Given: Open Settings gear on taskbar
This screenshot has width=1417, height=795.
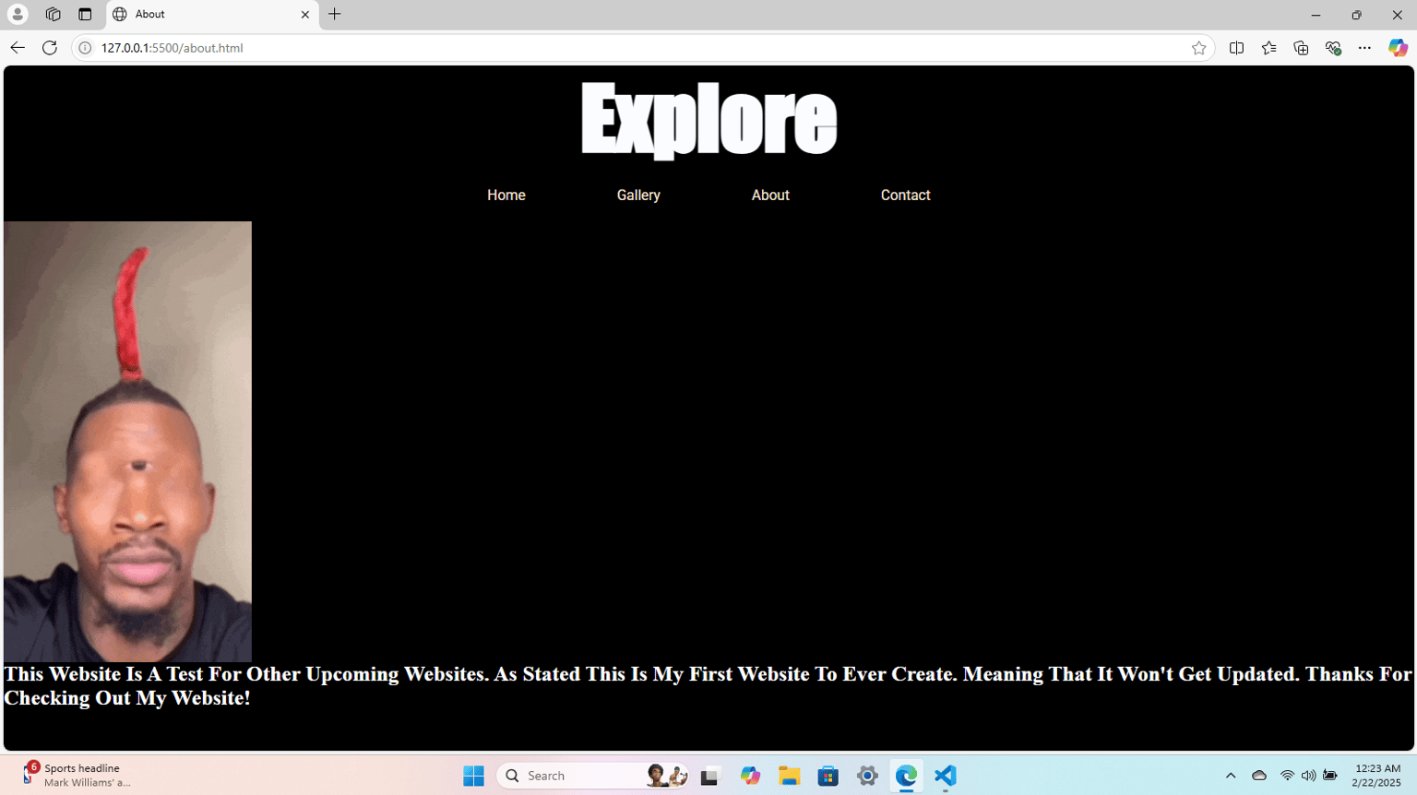Looking at the screenshot, I should pos(867,776).
